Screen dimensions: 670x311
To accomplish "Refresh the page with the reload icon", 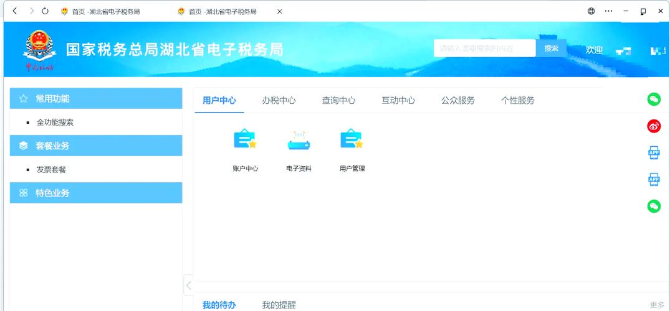I will pos(45,11).
